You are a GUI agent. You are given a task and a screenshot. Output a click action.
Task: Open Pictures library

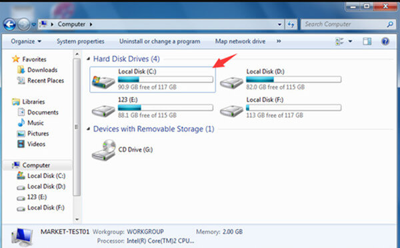pyautogui.click(x=38, y=133)
